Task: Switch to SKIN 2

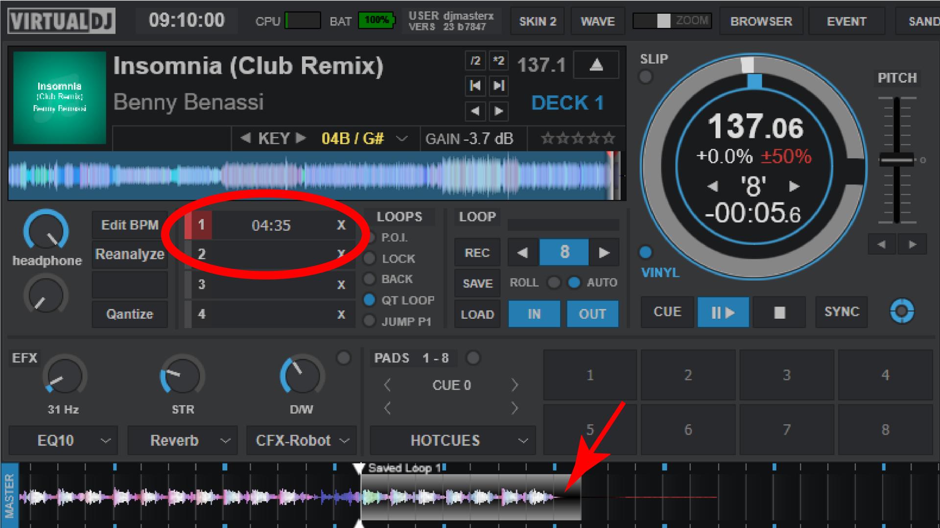Action: (538, 22)
